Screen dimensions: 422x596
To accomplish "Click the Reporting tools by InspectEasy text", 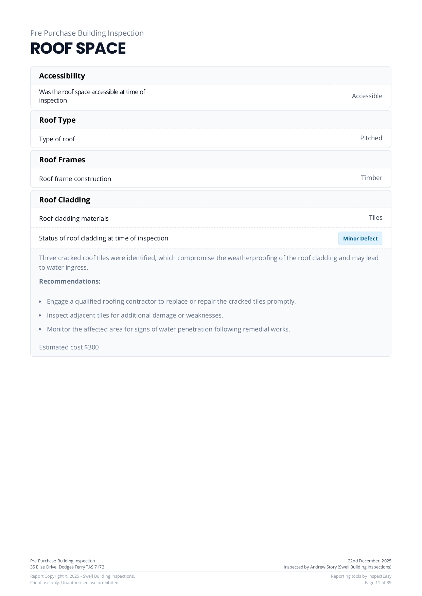I will point(361,576).
